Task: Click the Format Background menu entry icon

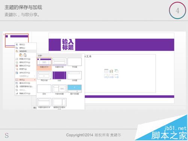Action: (17, 86)
